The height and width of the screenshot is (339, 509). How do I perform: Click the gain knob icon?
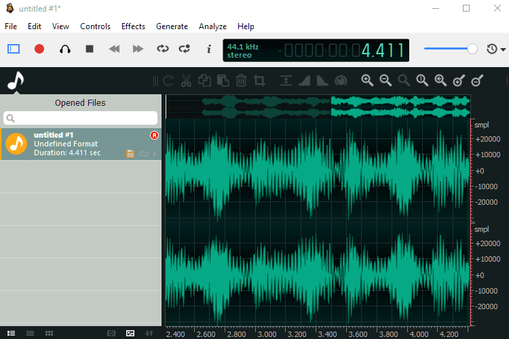coord(341,81)
